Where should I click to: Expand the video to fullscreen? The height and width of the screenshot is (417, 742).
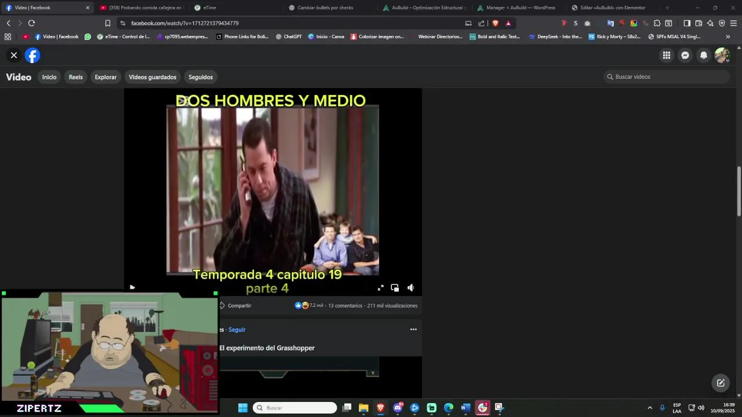tap(381, 288)
